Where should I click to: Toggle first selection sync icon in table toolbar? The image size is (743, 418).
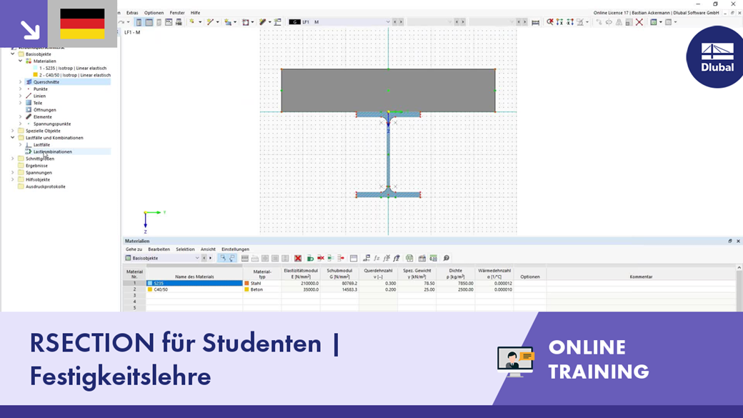coord(223,258)
